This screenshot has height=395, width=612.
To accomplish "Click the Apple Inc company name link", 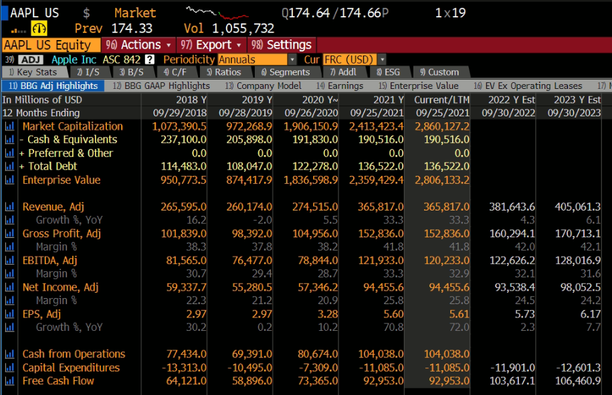I will [74, 59].
